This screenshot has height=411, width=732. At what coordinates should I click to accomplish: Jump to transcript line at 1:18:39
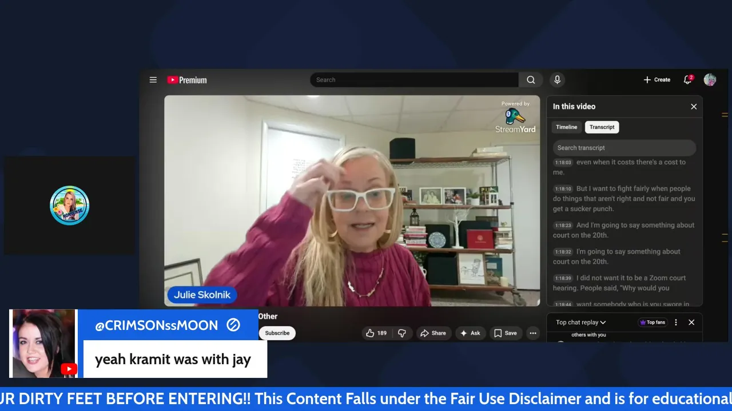pos(624,283)
